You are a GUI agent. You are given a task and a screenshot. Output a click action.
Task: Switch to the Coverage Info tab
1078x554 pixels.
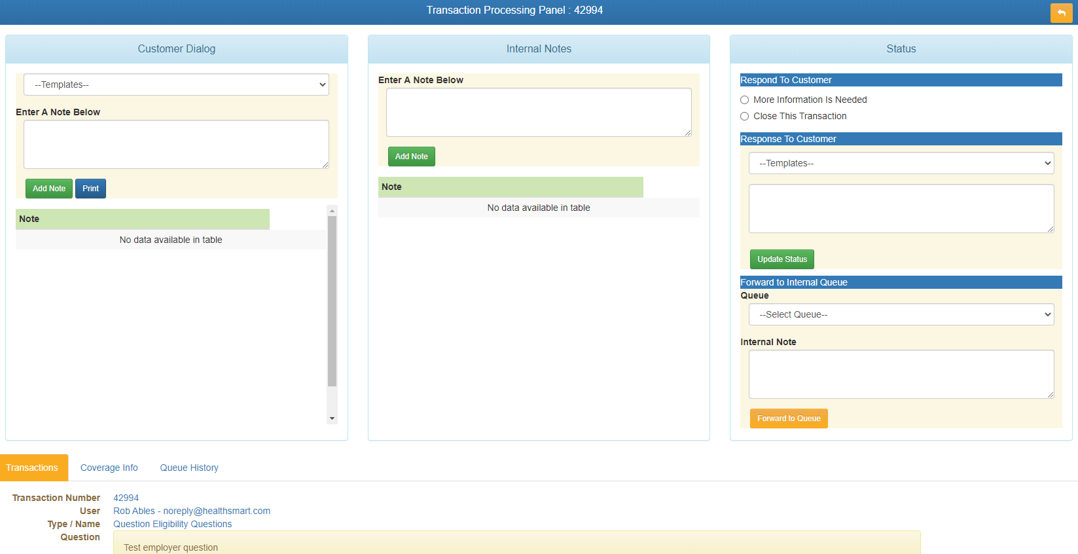(x=109, y=468)
